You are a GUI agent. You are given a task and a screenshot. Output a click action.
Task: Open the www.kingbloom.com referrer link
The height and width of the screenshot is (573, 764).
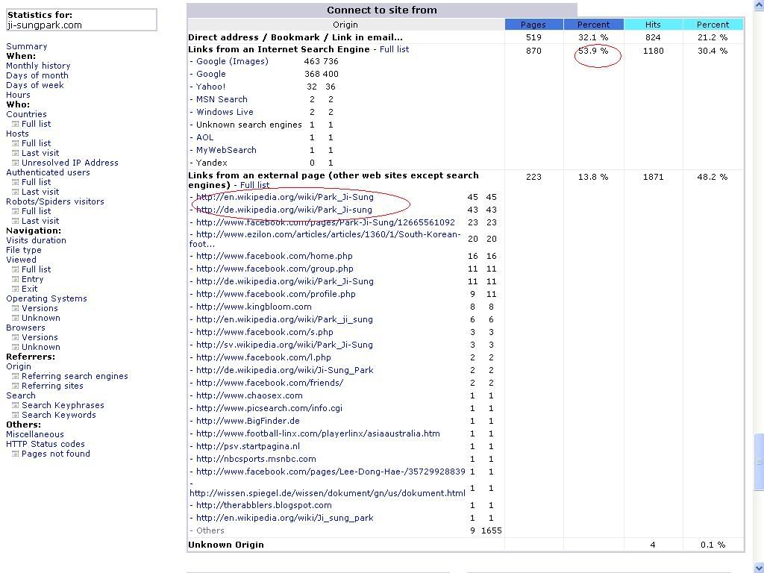(254, 307)
